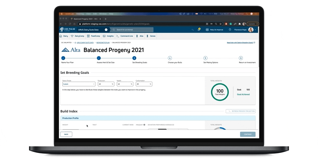Click the VAS Pulse platform logo
The width and height of the screenshot is (318, 159).
67,30
